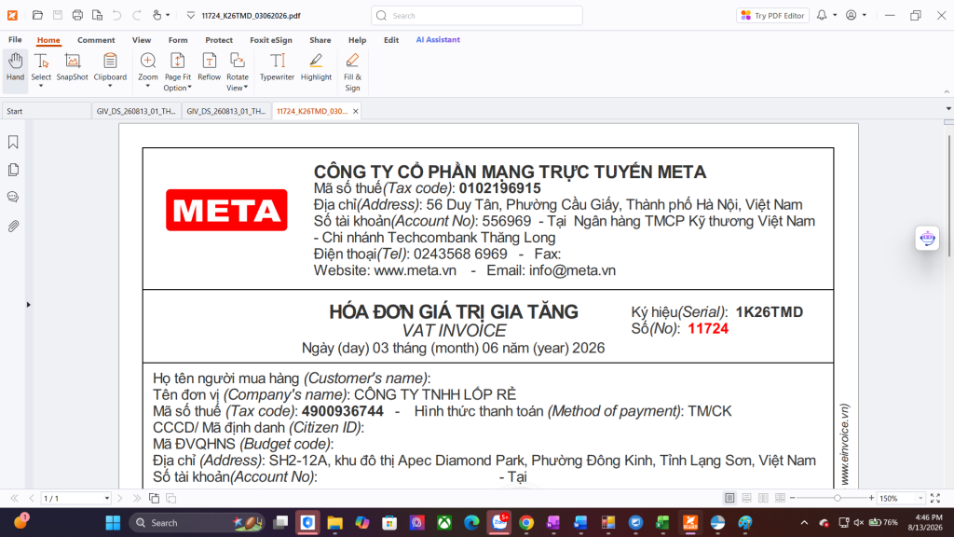Open the page number dropdown

[x=106, y=498]
